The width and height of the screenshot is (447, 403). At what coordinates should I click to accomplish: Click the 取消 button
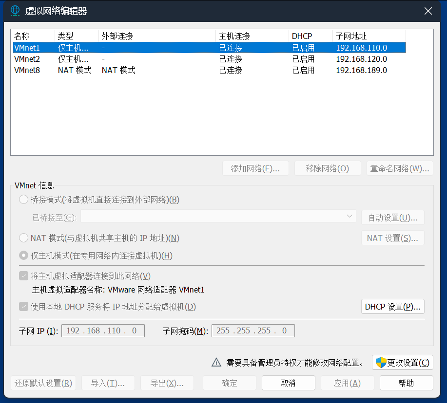click(289, 383)
